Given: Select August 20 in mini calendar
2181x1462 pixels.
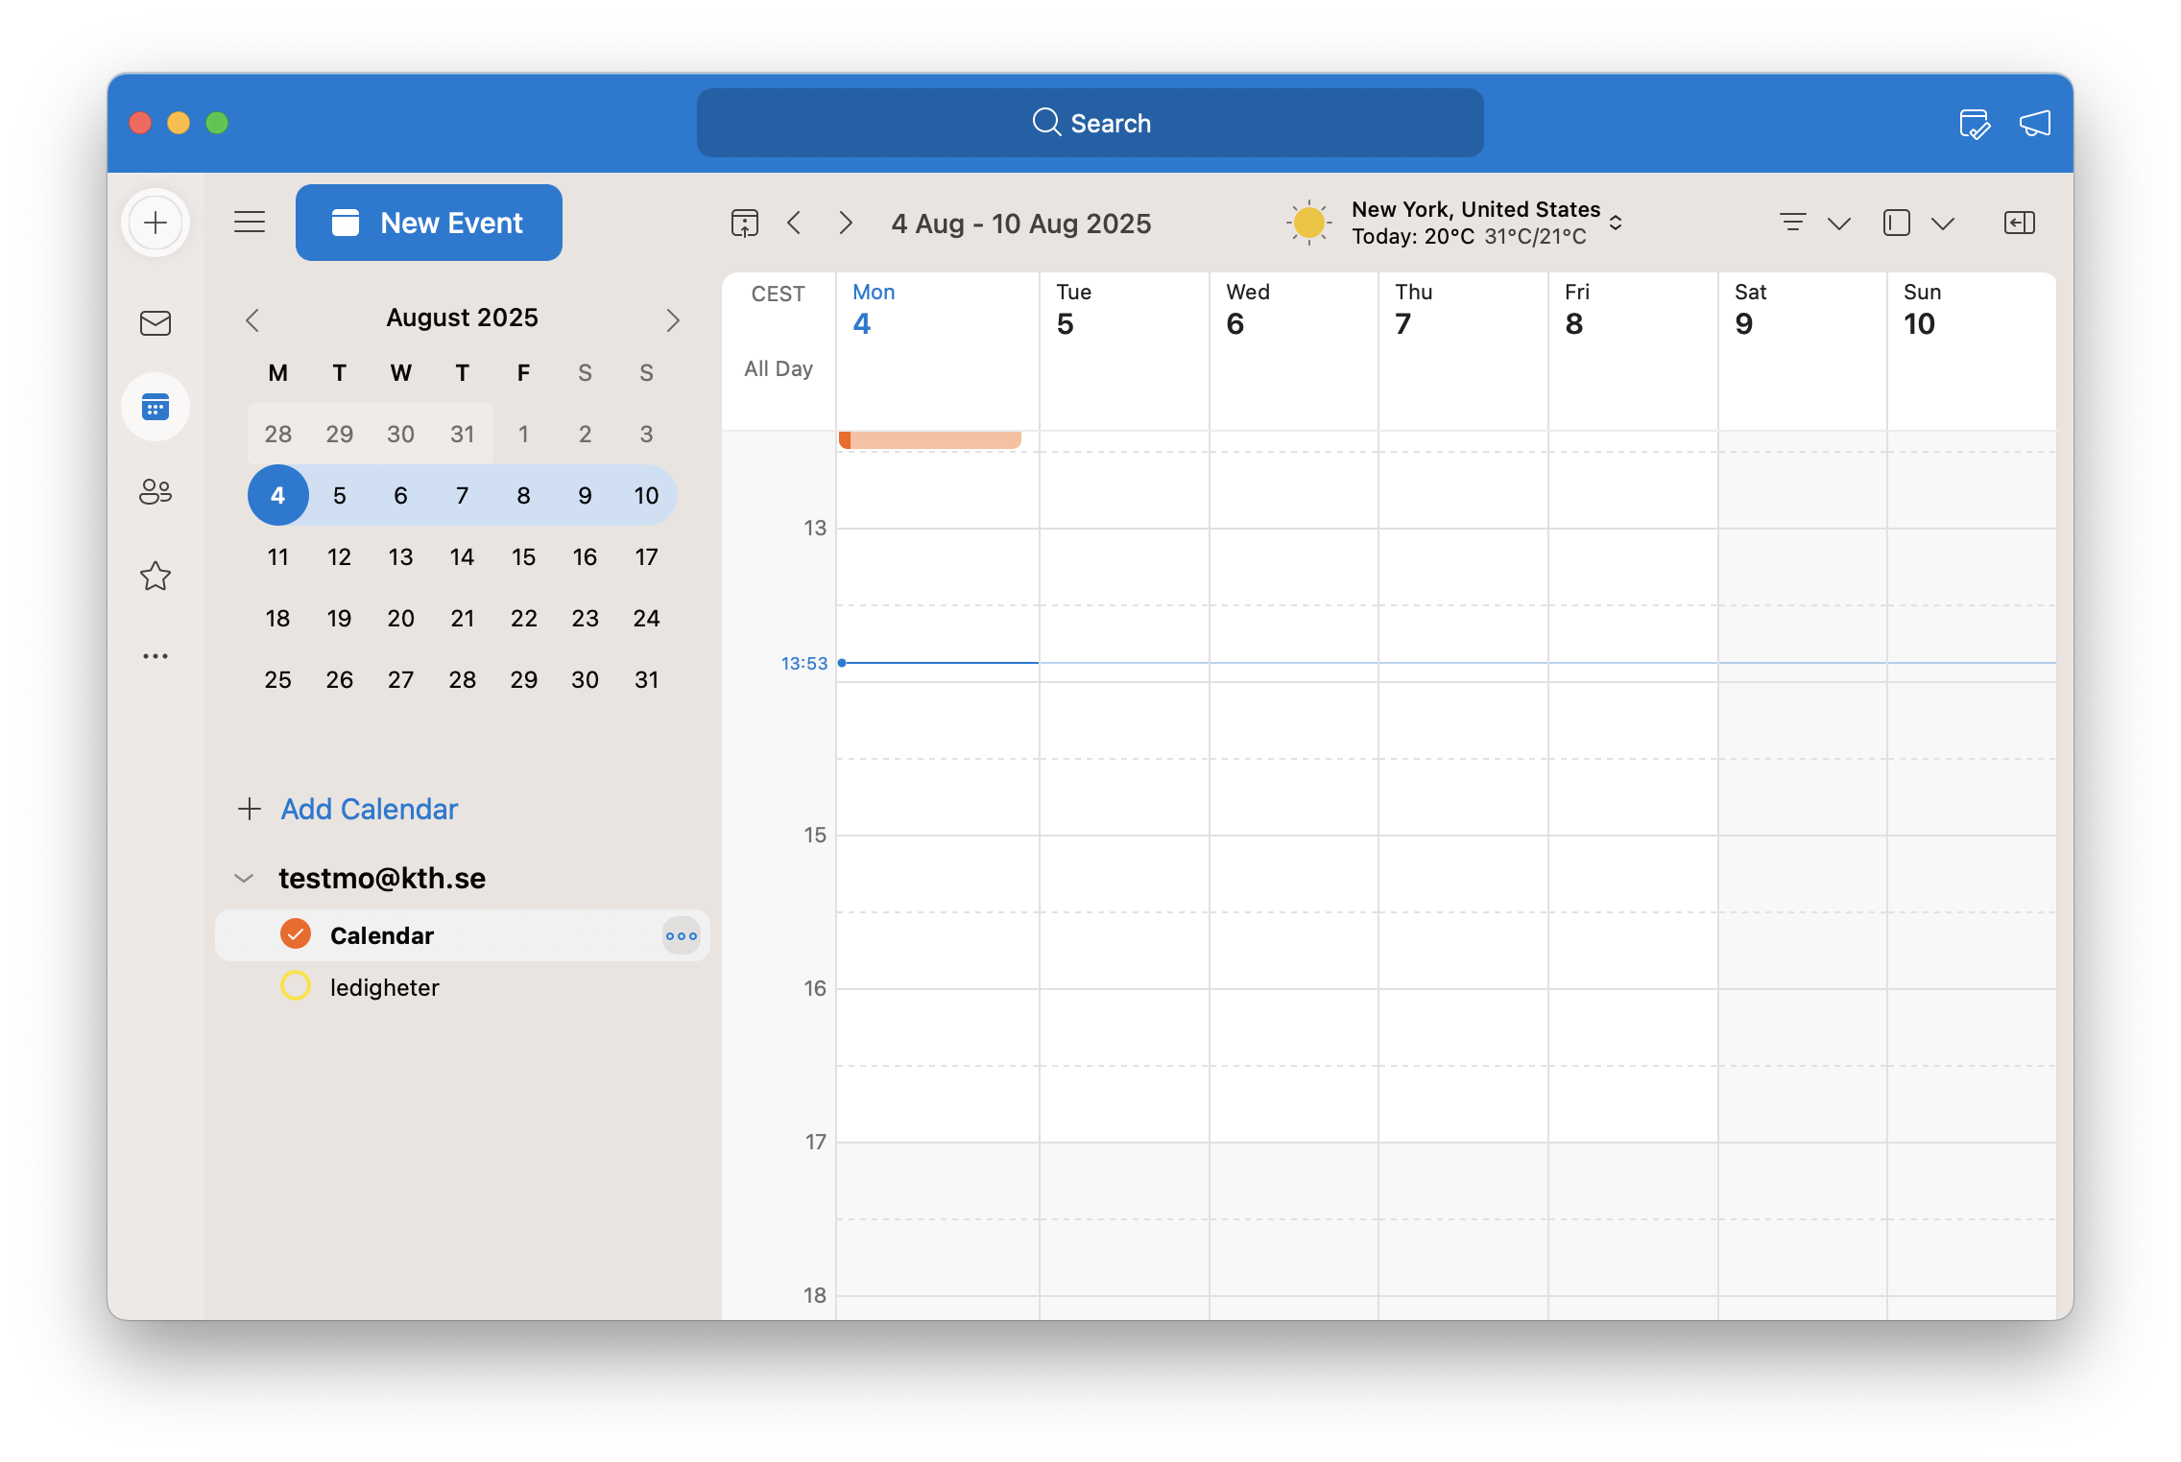Looking at the screenshot, I should [401, 618].
